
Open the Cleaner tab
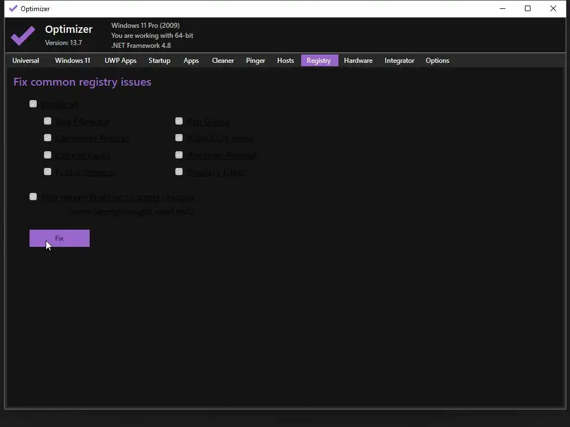(223, 61)
